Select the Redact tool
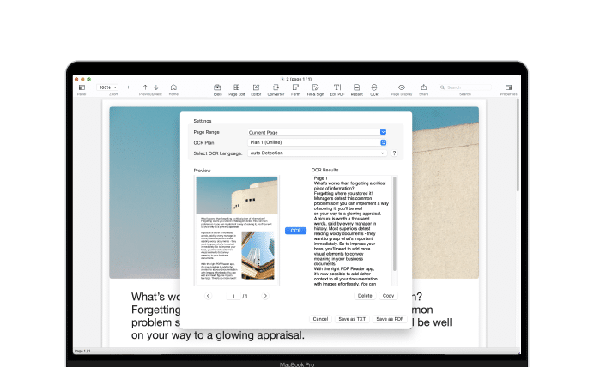This screenshot has height=367, width=594. [x=356, y=88]
